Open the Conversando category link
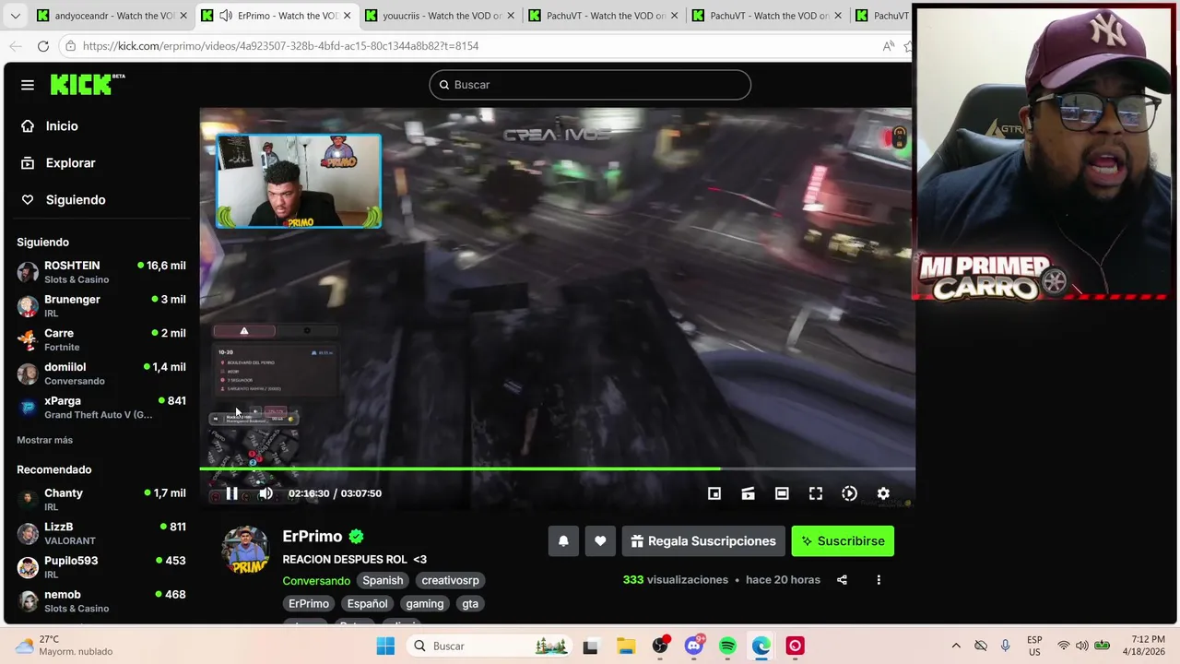Viewport: 1180px width, 664px height. coord(316,581)
